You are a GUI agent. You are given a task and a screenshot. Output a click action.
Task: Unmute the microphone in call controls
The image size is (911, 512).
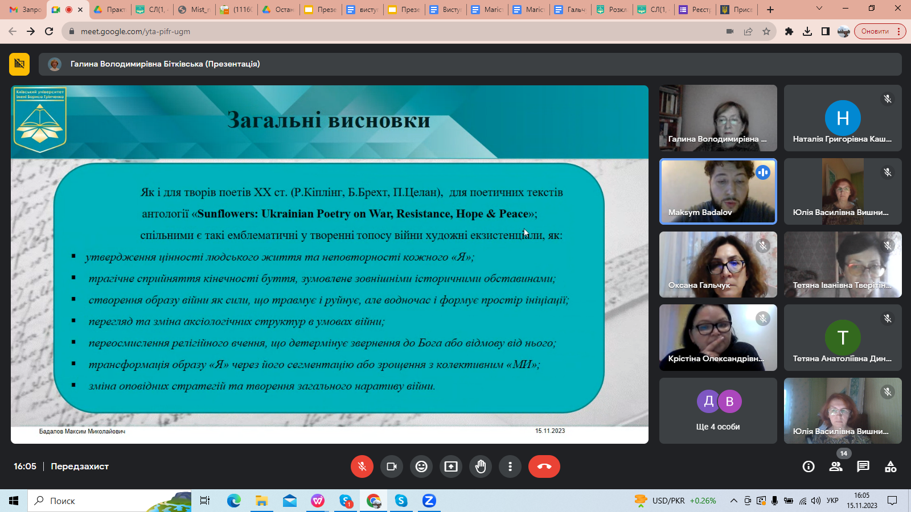(x=362, y=466)
